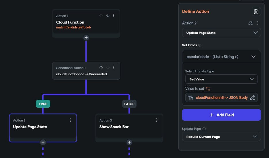Viewport: 269px width, 158px height.
Task: Collapse the escolaridade field expander
Action: point(253,57)
